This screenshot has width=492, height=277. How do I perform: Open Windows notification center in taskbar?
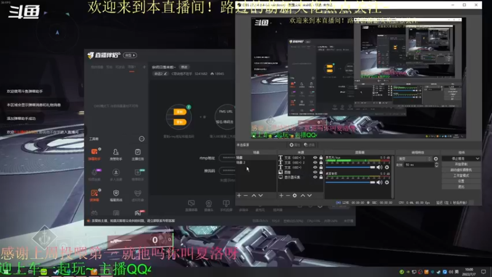pos(483,271)
